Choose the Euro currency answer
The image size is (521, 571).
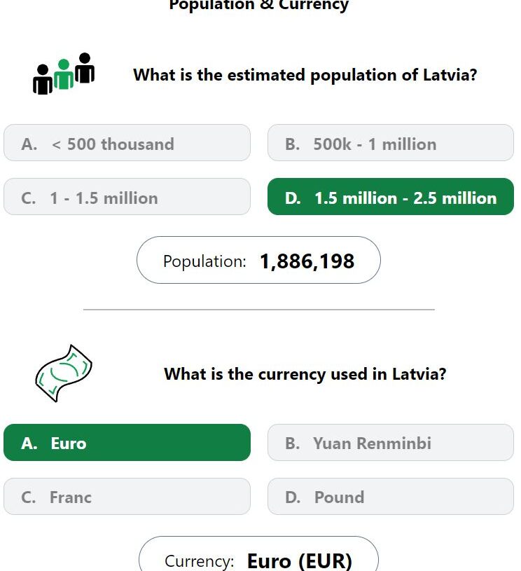[x=127, y=443]
